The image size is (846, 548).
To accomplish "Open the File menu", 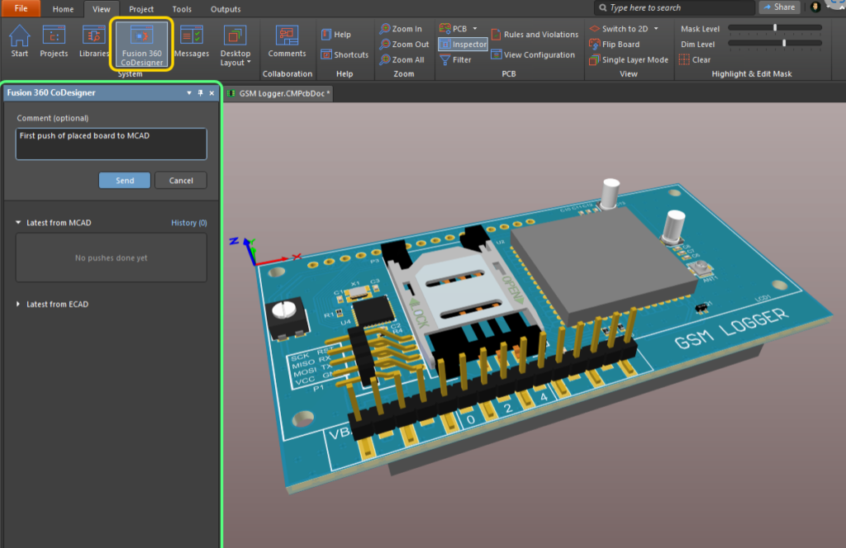I will point(21,9).
